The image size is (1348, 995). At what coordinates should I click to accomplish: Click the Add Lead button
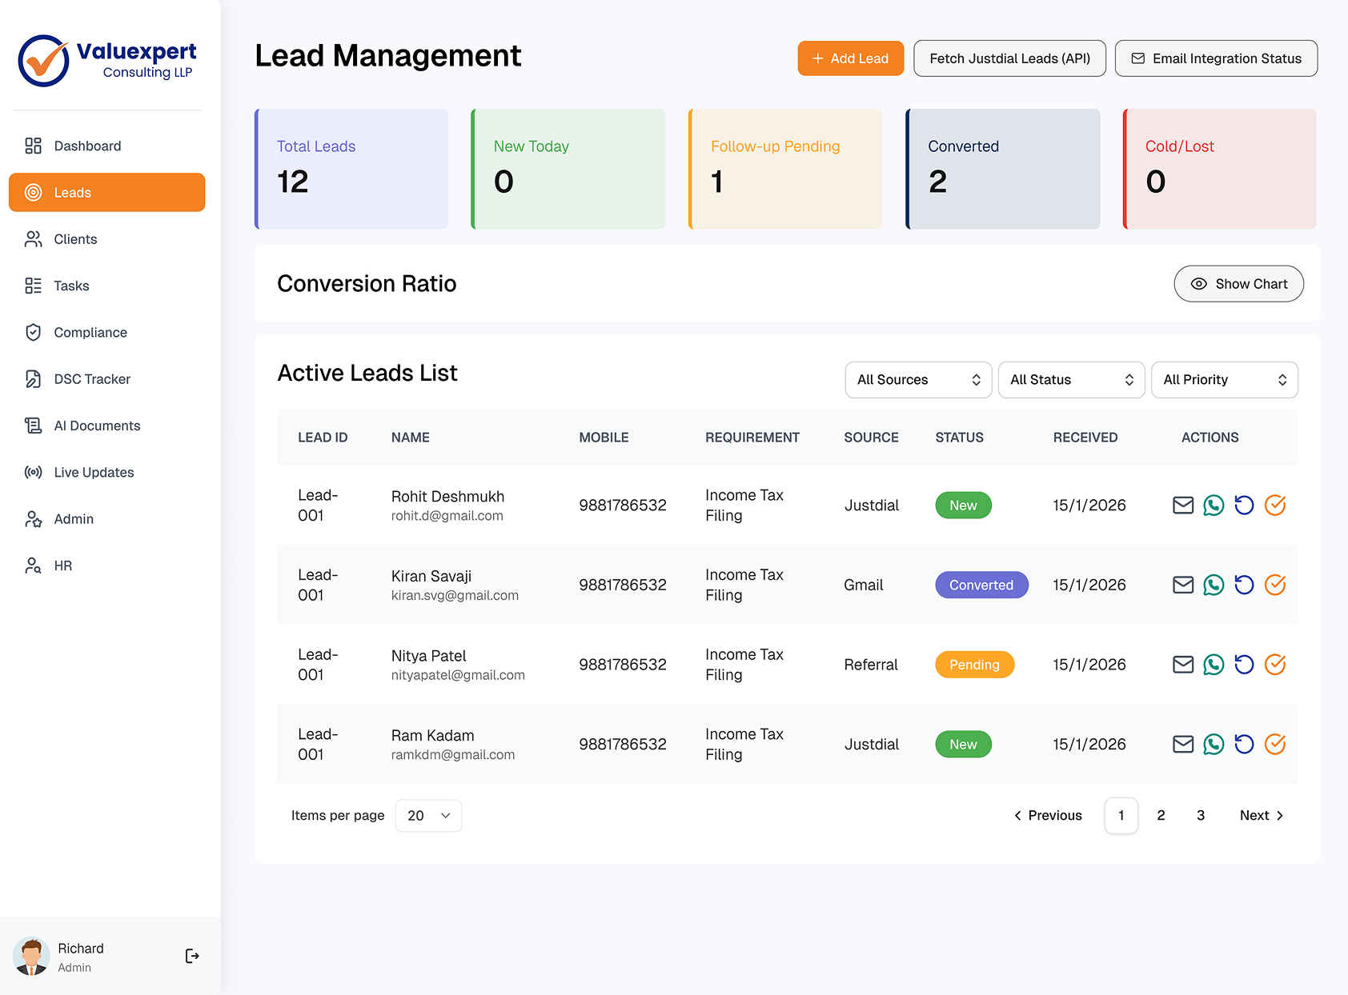[851, 58]
